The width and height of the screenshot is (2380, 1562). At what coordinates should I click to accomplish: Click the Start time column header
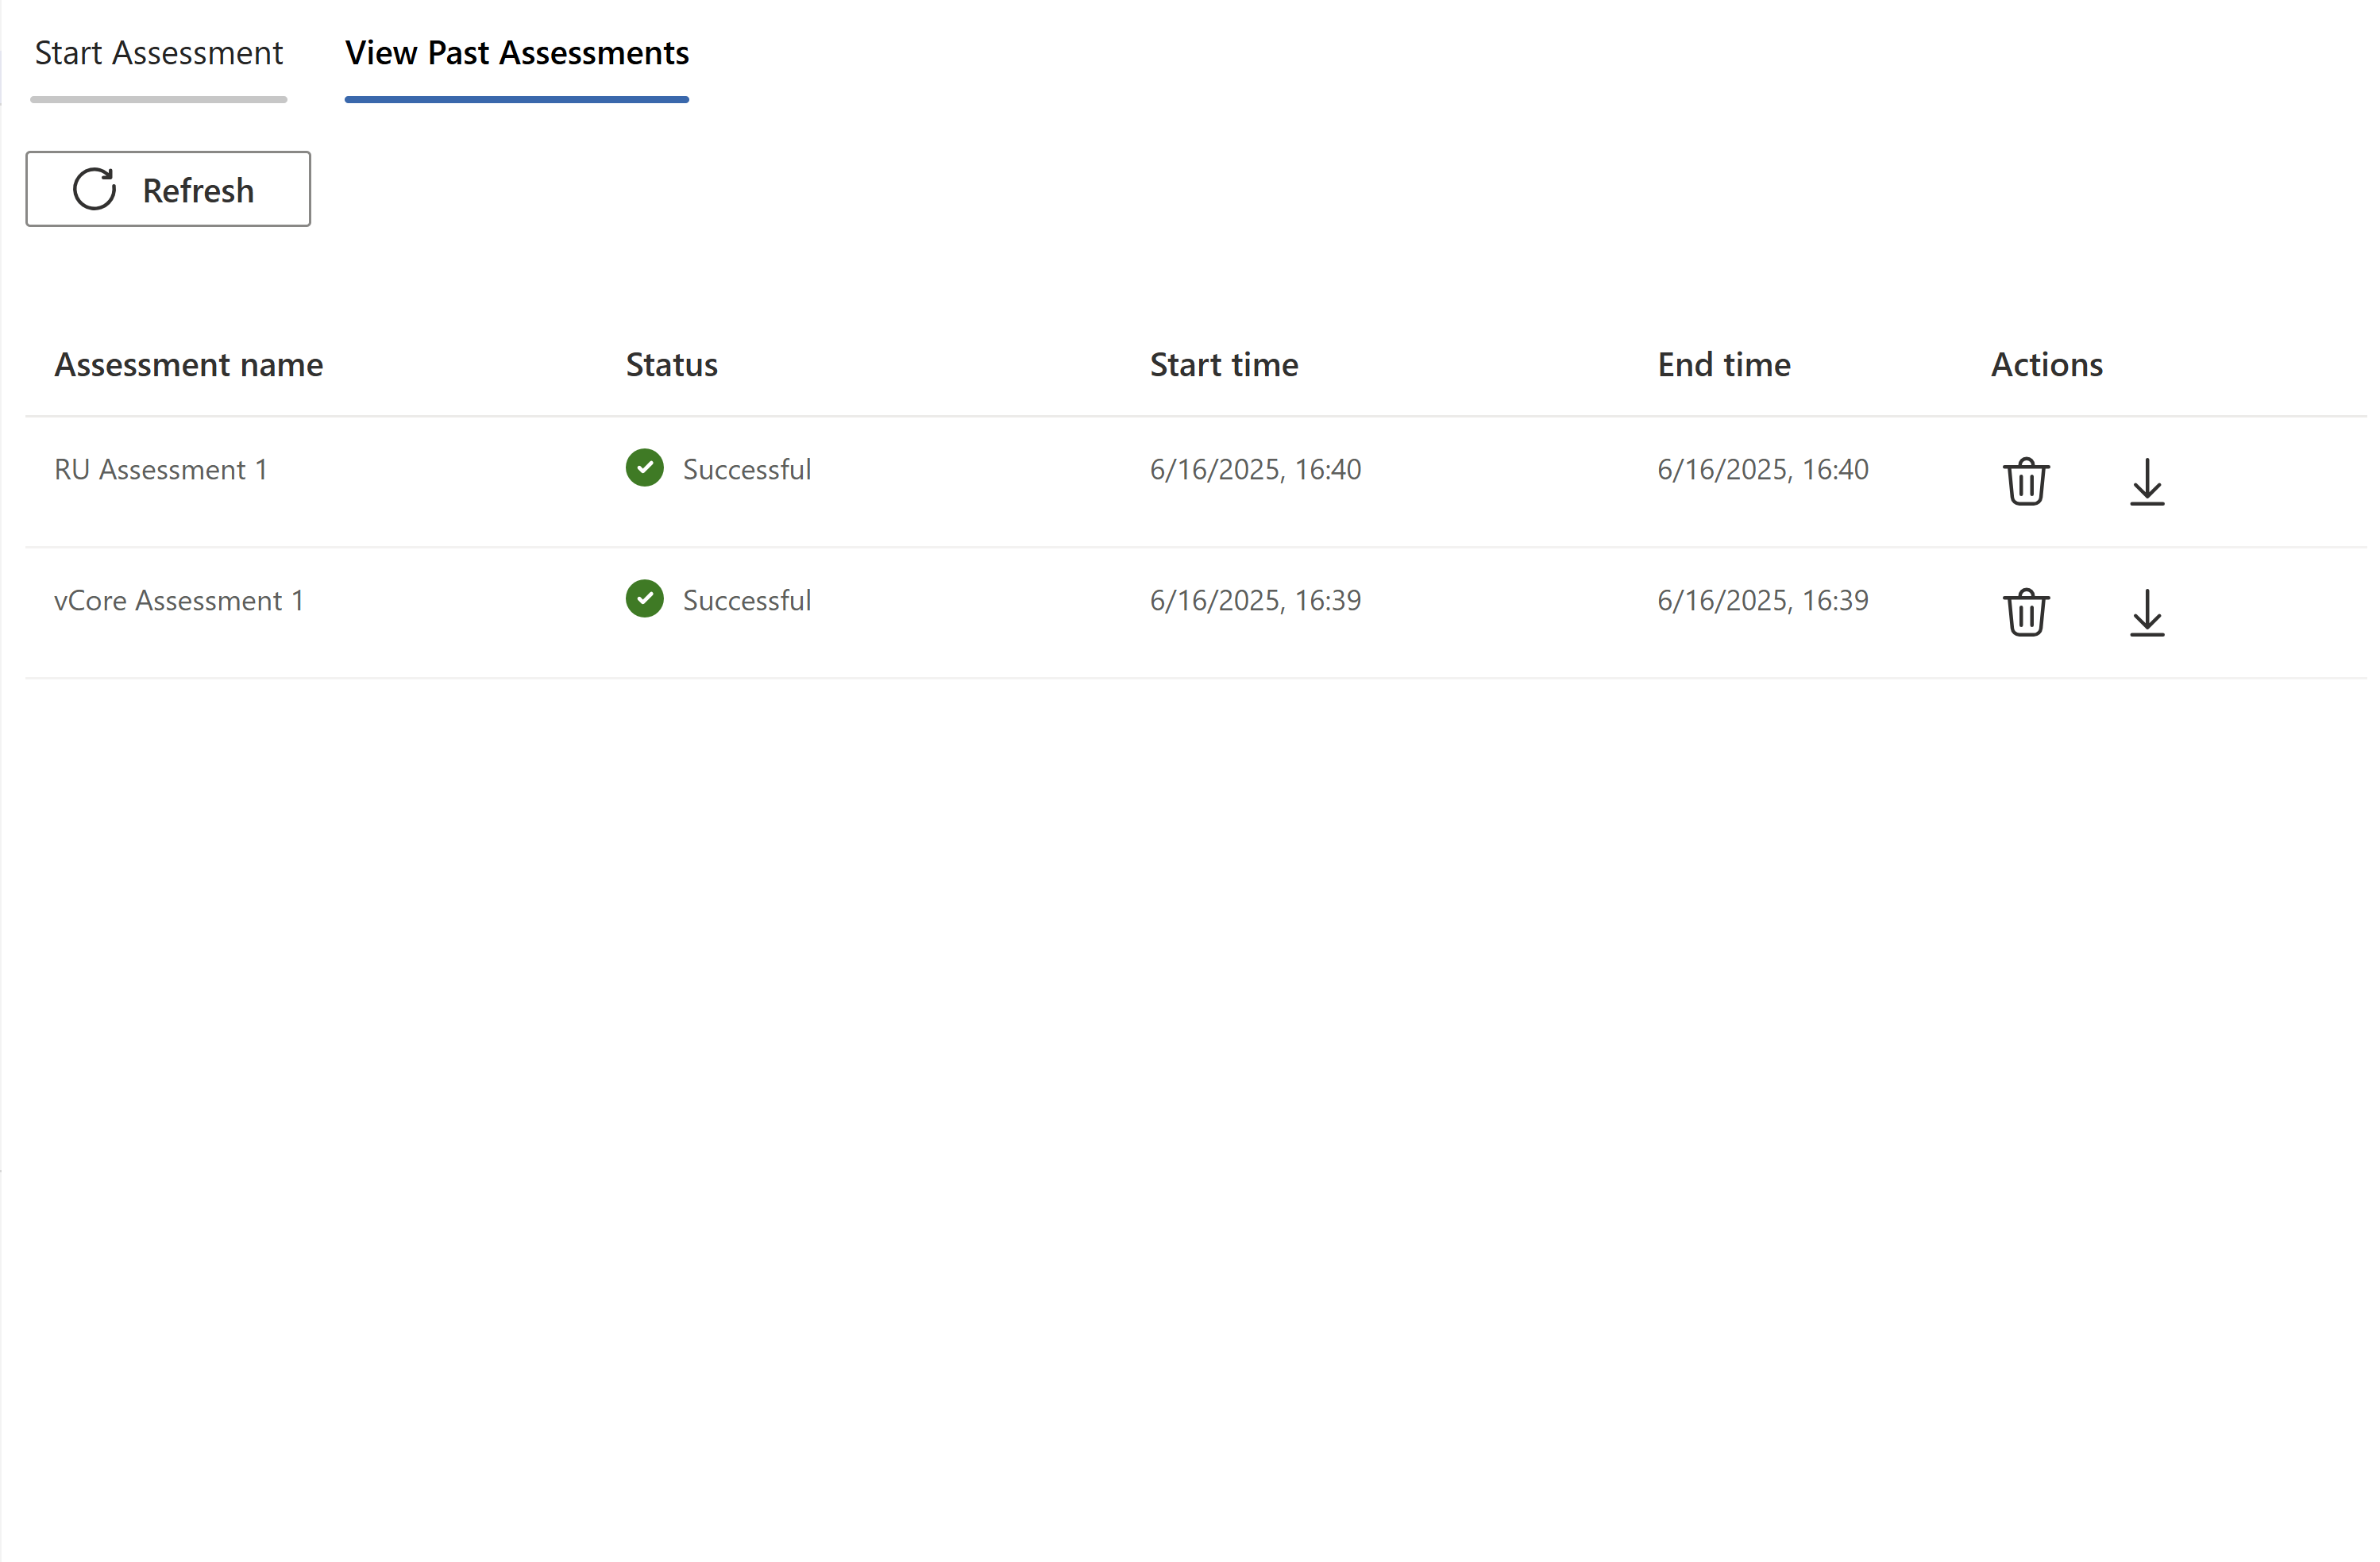tap(1224, 365)
